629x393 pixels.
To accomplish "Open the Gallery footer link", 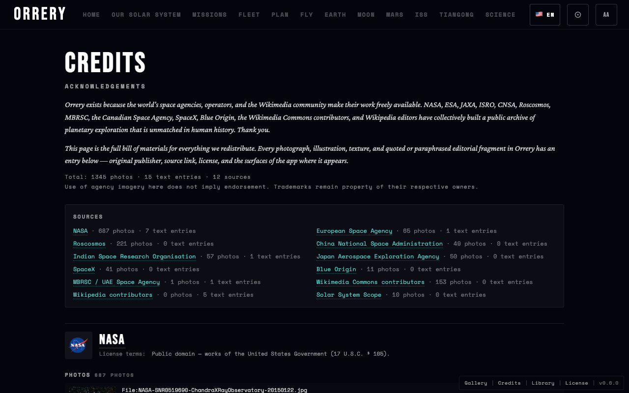I will 476,383.
